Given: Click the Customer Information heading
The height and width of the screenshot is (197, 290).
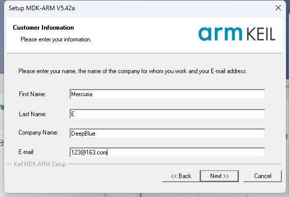Looking at the screenshot, I should (x=43, y=28).
